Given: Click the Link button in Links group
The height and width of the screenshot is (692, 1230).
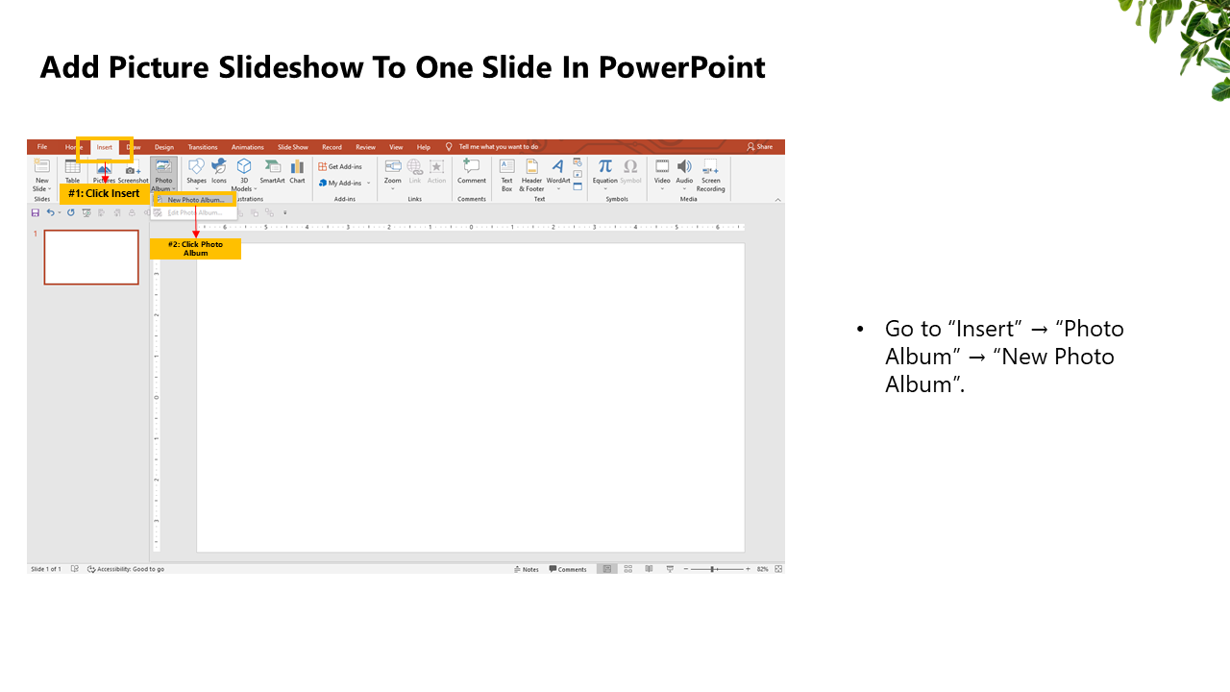Looking at the screenshot, I should pyautogui.click(x=415, y=172).
